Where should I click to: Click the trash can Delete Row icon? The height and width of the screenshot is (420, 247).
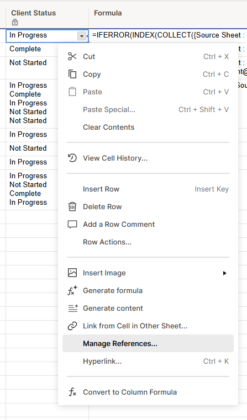(x=72, y=207)
